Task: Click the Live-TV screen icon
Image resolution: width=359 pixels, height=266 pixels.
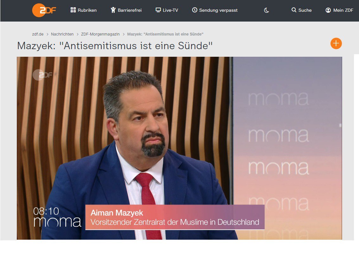Action: pyautogui.click(x=158, y=10)
